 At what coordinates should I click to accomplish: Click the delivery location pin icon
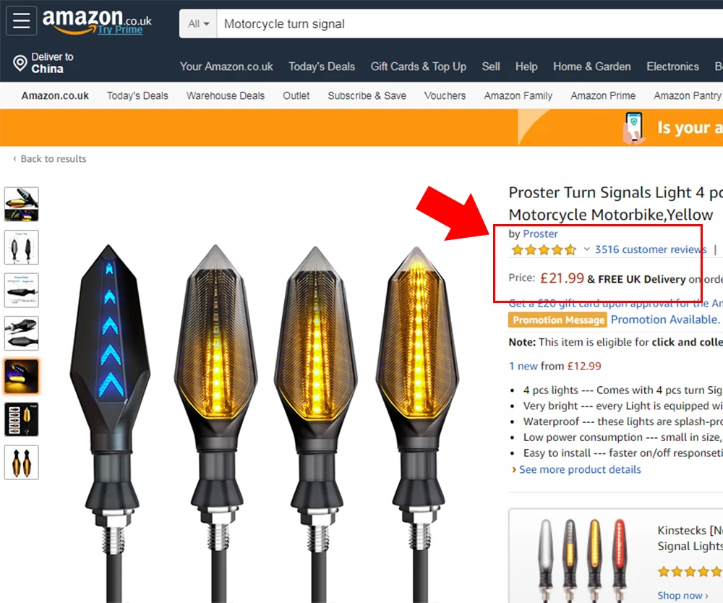pos(20,63)
